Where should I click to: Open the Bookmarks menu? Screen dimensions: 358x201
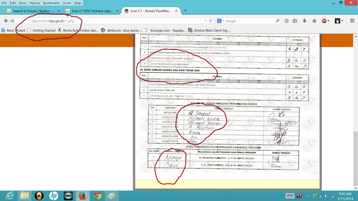51,3
